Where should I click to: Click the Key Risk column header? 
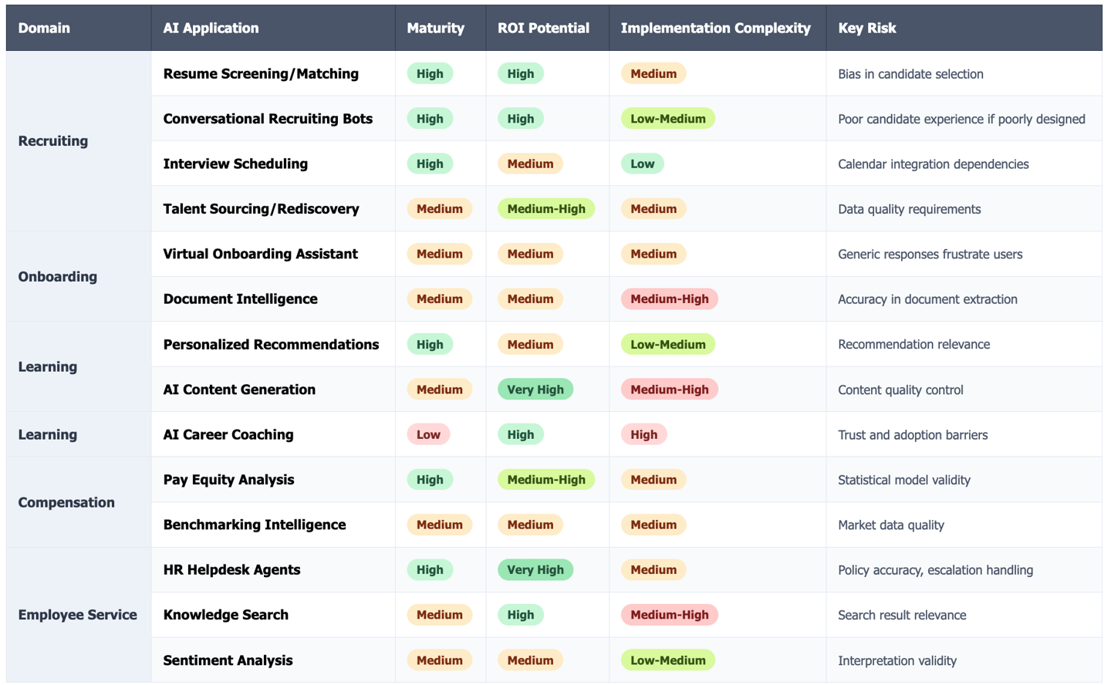(x=866, y=29)
